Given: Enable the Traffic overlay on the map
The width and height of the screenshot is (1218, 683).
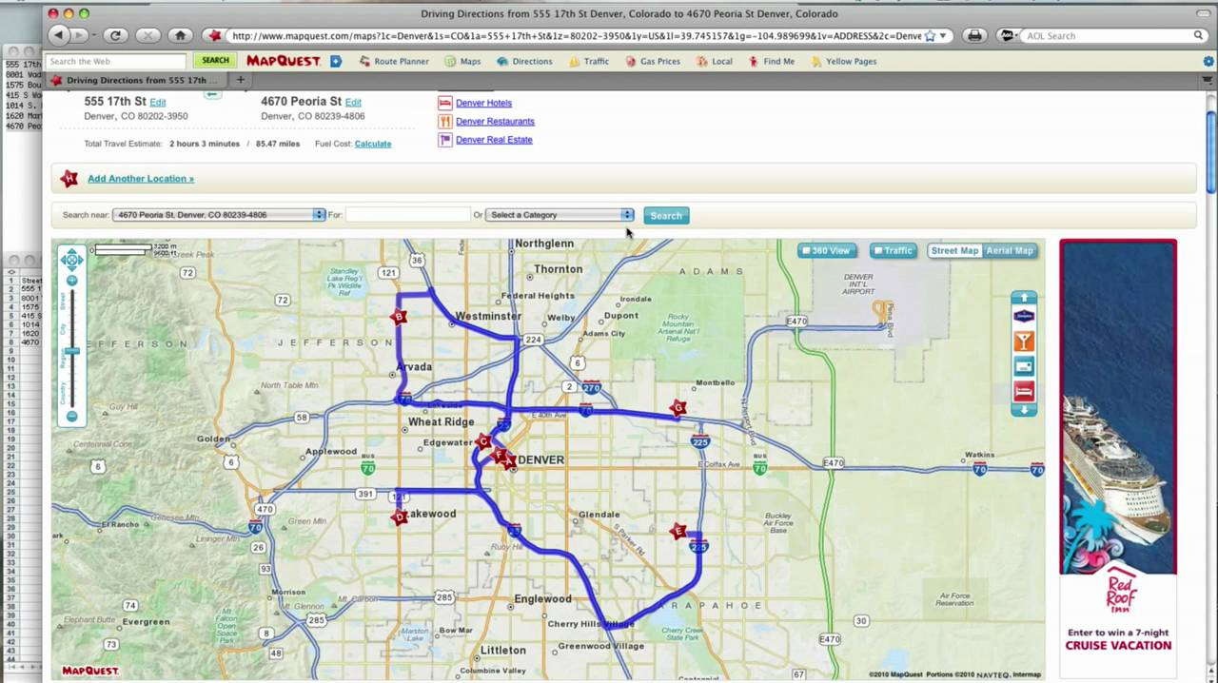Looking at the screenshot, I should tap(893, 250).
